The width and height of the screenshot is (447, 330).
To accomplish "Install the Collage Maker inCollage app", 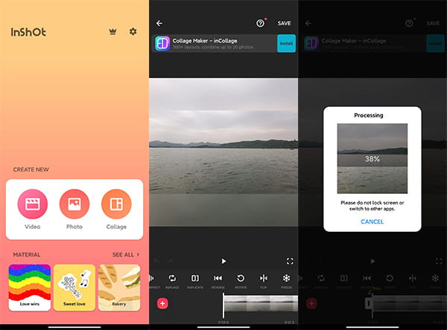I will click(286, 43).
